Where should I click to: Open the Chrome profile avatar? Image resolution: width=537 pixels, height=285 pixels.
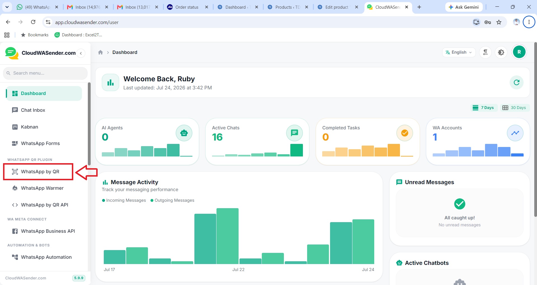516,22
